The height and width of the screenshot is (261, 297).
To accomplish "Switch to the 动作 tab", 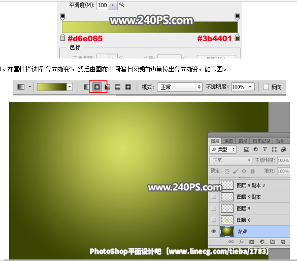I will pyautogui.click(x=280, y=141).
